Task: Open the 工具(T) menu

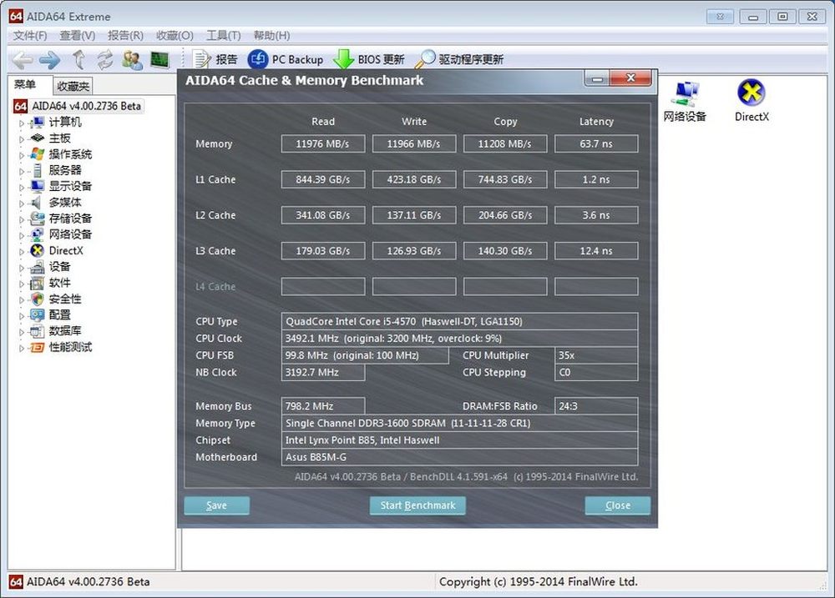Action: point(223,36)
